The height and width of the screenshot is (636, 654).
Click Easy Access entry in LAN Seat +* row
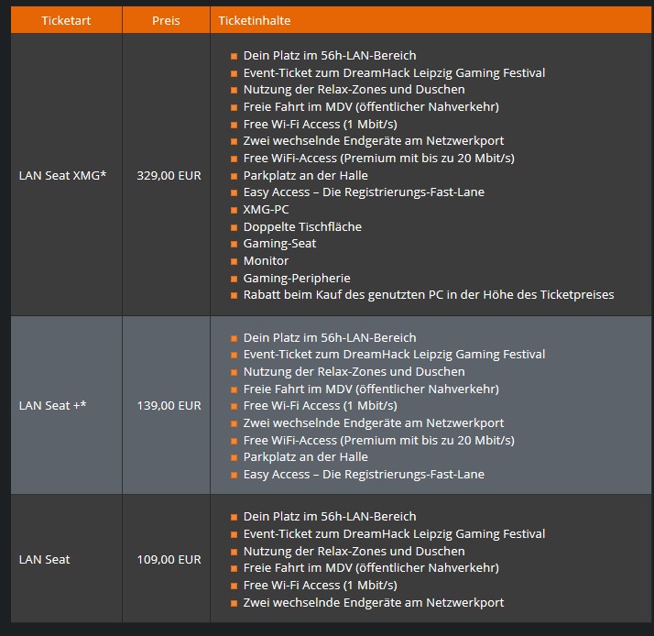coord(364,474)
